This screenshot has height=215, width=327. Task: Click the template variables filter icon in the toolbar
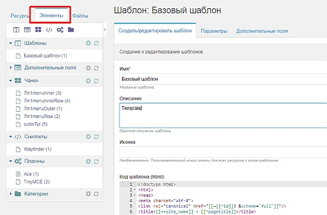tap(27, 30)
